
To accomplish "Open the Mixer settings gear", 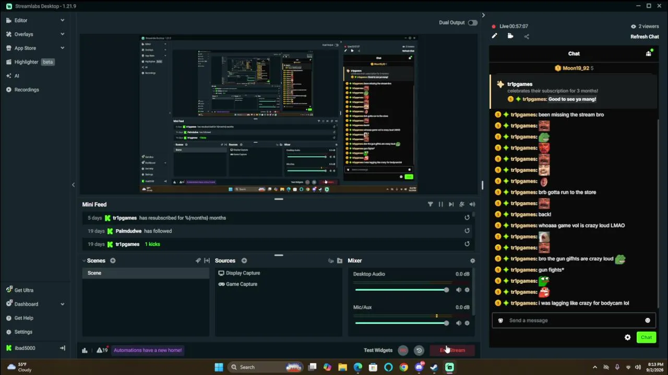I will [472, 260].
